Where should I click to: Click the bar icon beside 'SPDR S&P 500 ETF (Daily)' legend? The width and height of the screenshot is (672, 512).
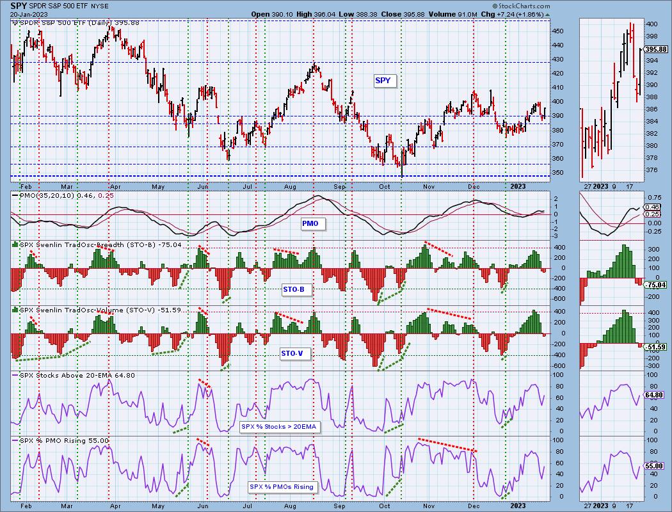(x=15, y=22)
